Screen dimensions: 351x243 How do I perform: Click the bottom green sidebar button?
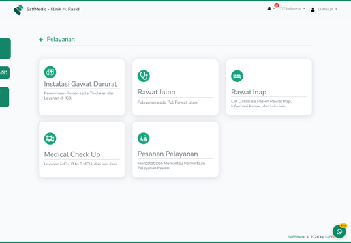[5, 97]
